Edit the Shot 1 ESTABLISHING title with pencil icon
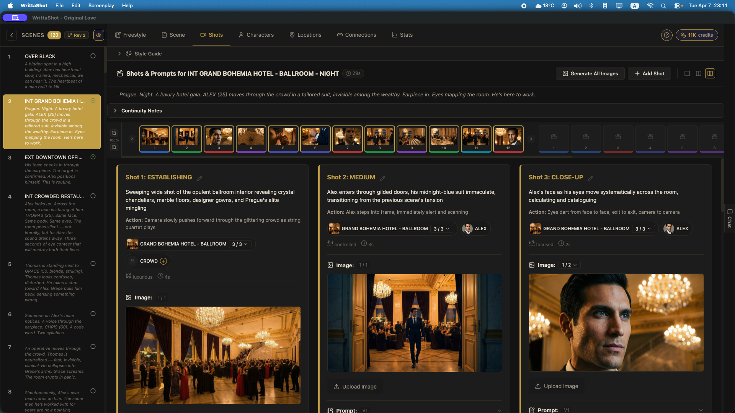Viewport: 735px width, 413px height. point(199,178)
